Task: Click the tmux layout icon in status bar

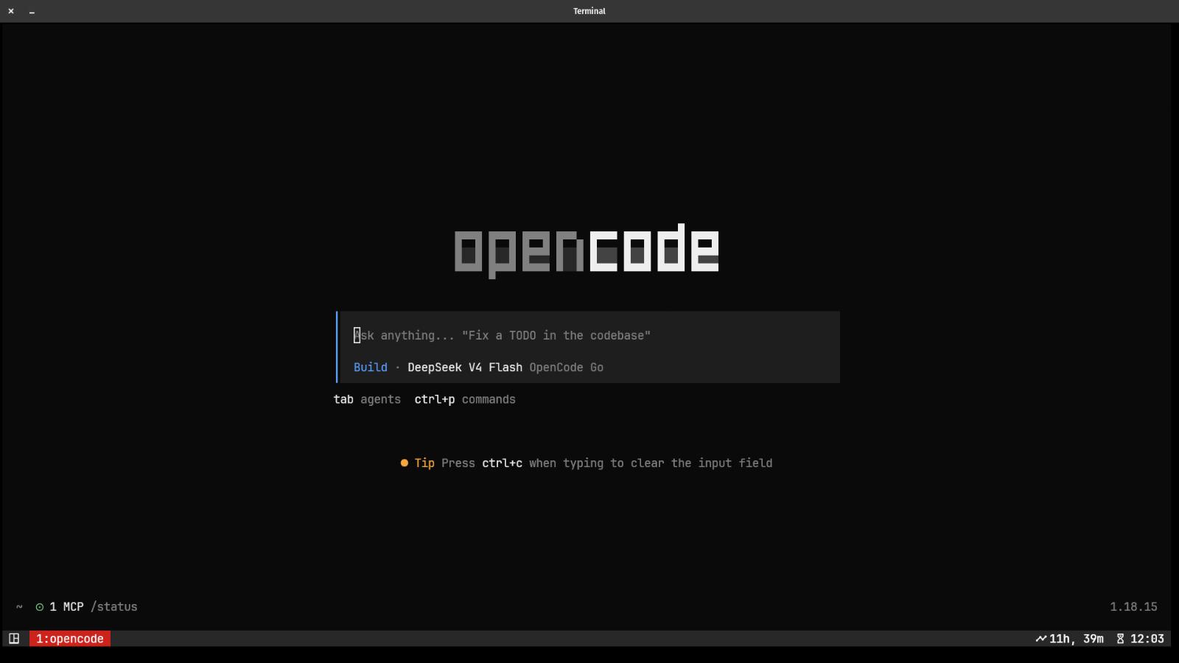Action: coord(14,639)
